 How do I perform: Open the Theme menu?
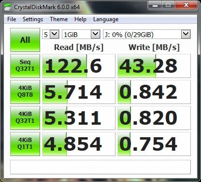coord(59,19)
